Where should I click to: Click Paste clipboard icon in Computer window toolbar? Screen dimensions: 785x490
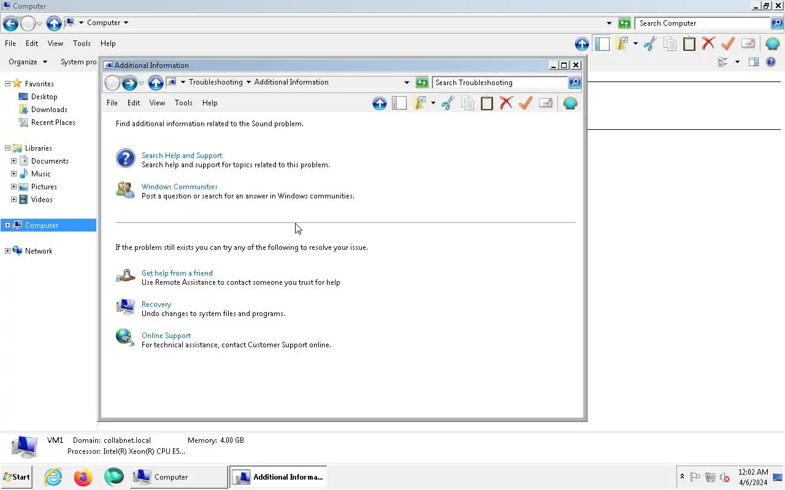coord(689,44)
